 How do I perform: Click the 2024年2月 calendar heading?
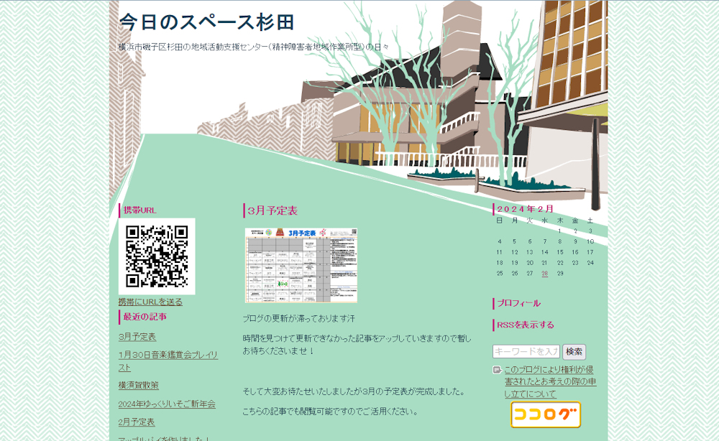click(526, 209)
